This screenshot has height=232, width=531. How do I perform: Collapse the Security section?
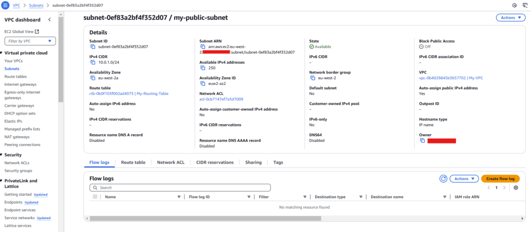pyautogui.click(x=2, y=155)
